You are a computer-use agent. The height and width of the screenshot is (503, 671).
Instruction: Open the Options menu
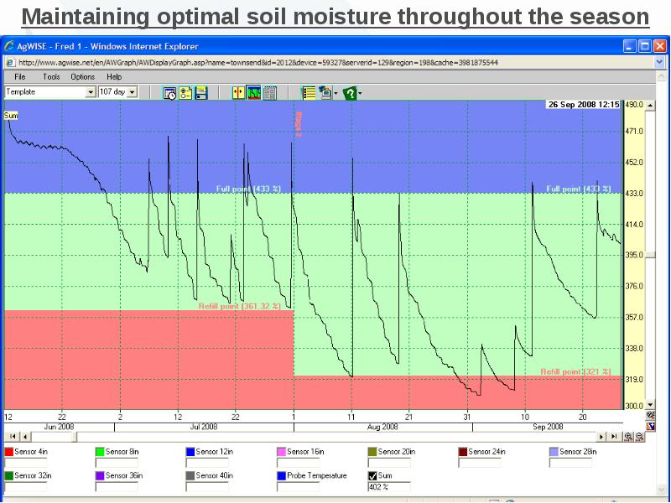(x=82, y=76)
